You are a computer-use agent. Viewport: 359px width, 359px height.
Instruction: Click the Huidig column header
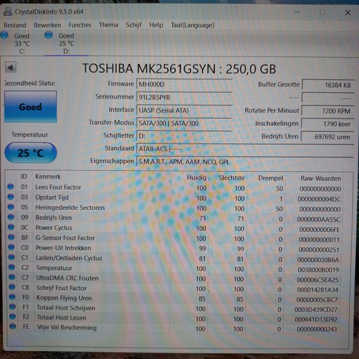pos(197,178)
